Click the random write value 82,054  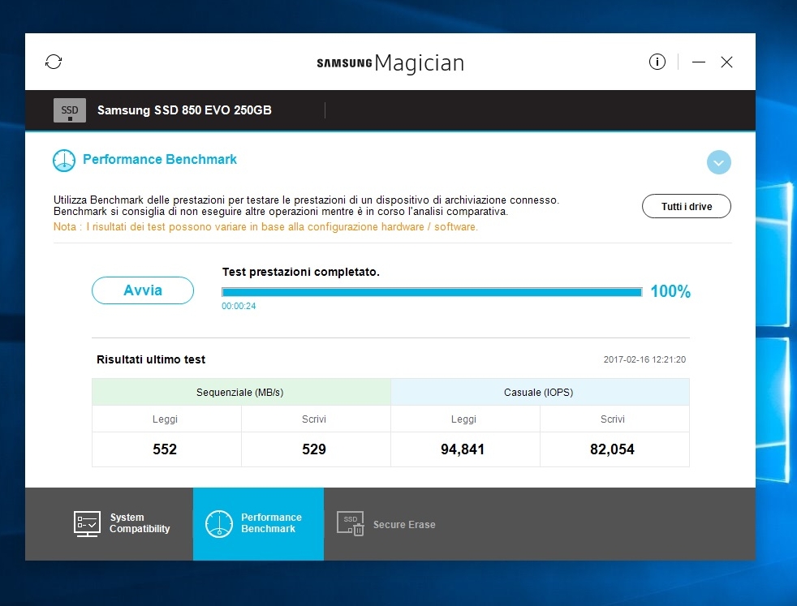(612, 449)
